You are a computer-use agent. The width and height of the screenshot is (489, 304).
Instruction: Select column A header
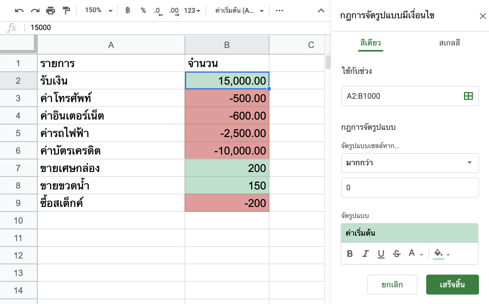[x=111, y=45]
